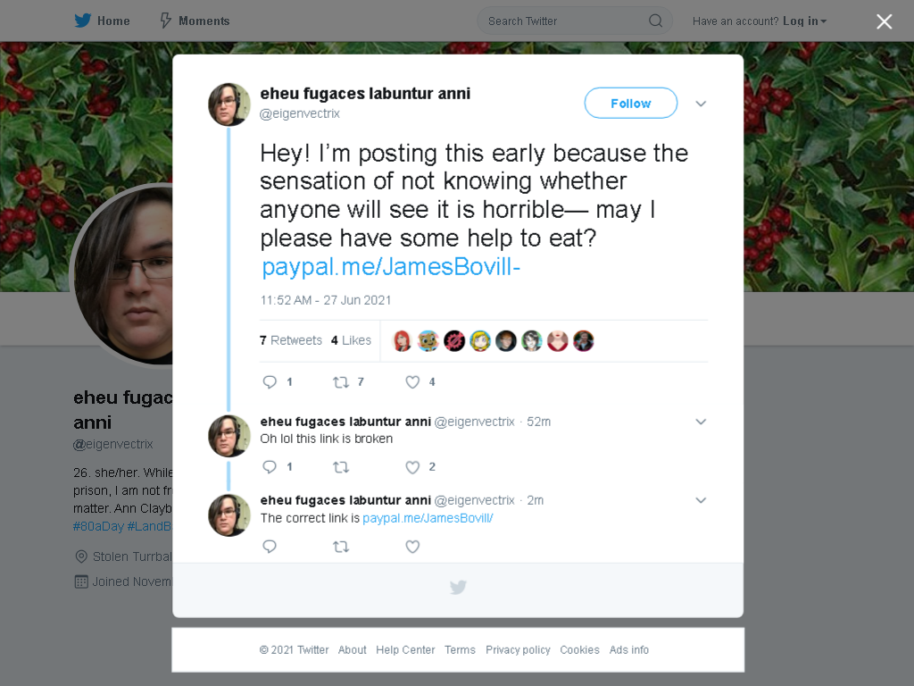Retweet the 'correct link' reply

point(341,547)
